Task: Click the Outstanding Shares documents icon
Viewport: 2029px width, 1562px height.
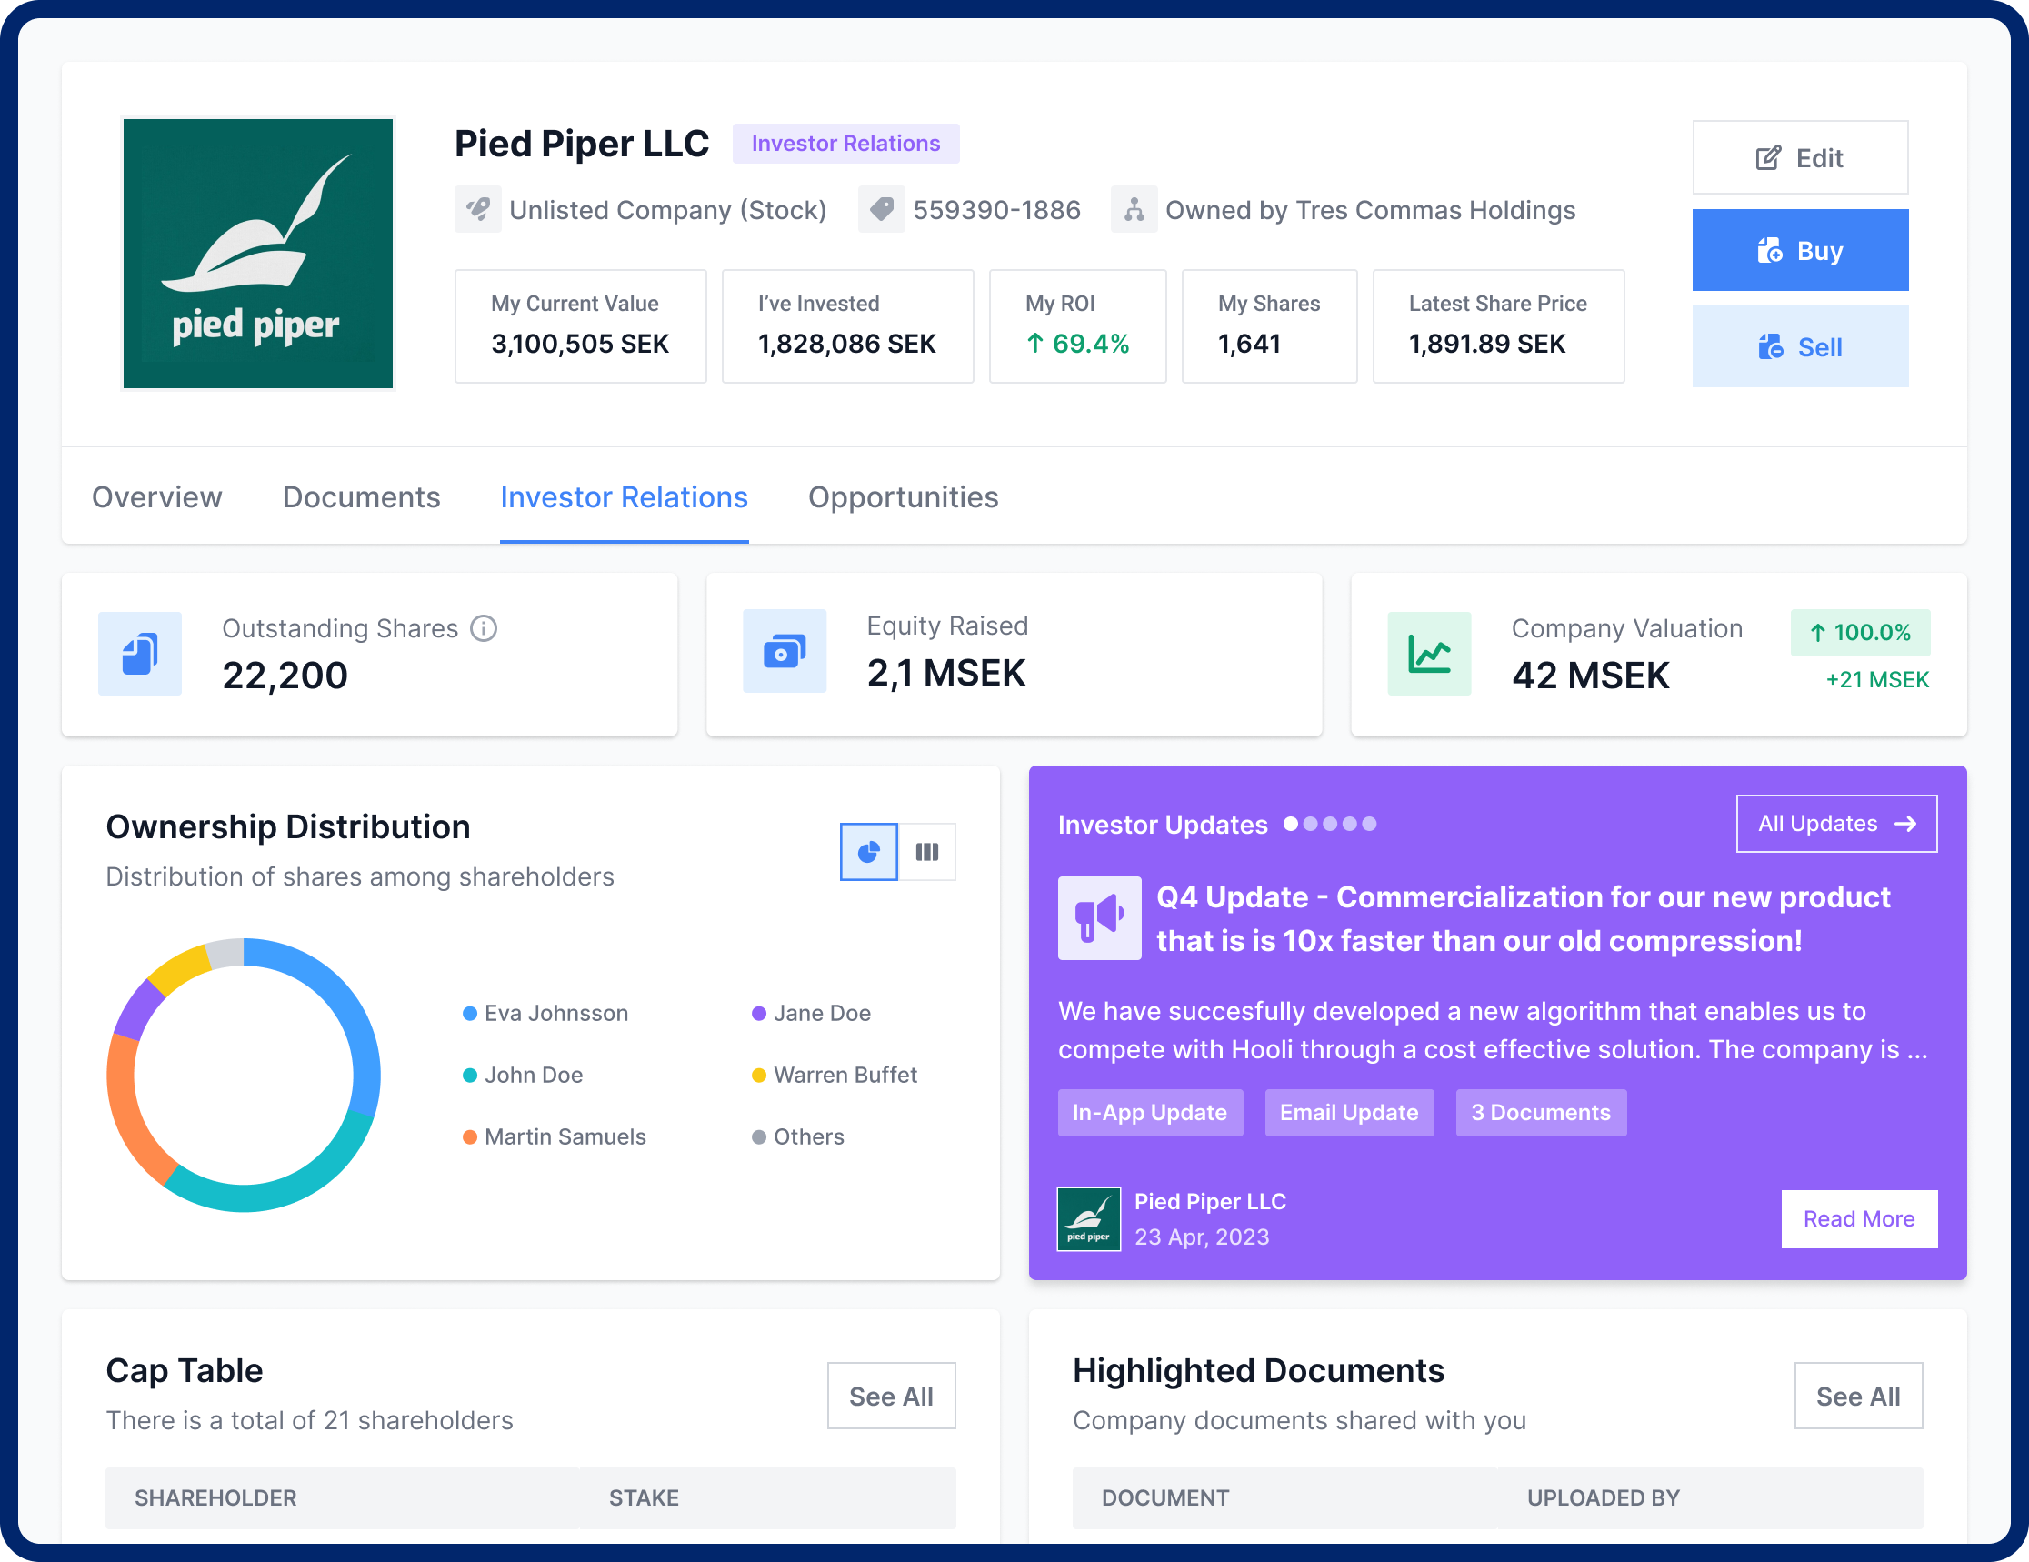Action: (139, 653)
